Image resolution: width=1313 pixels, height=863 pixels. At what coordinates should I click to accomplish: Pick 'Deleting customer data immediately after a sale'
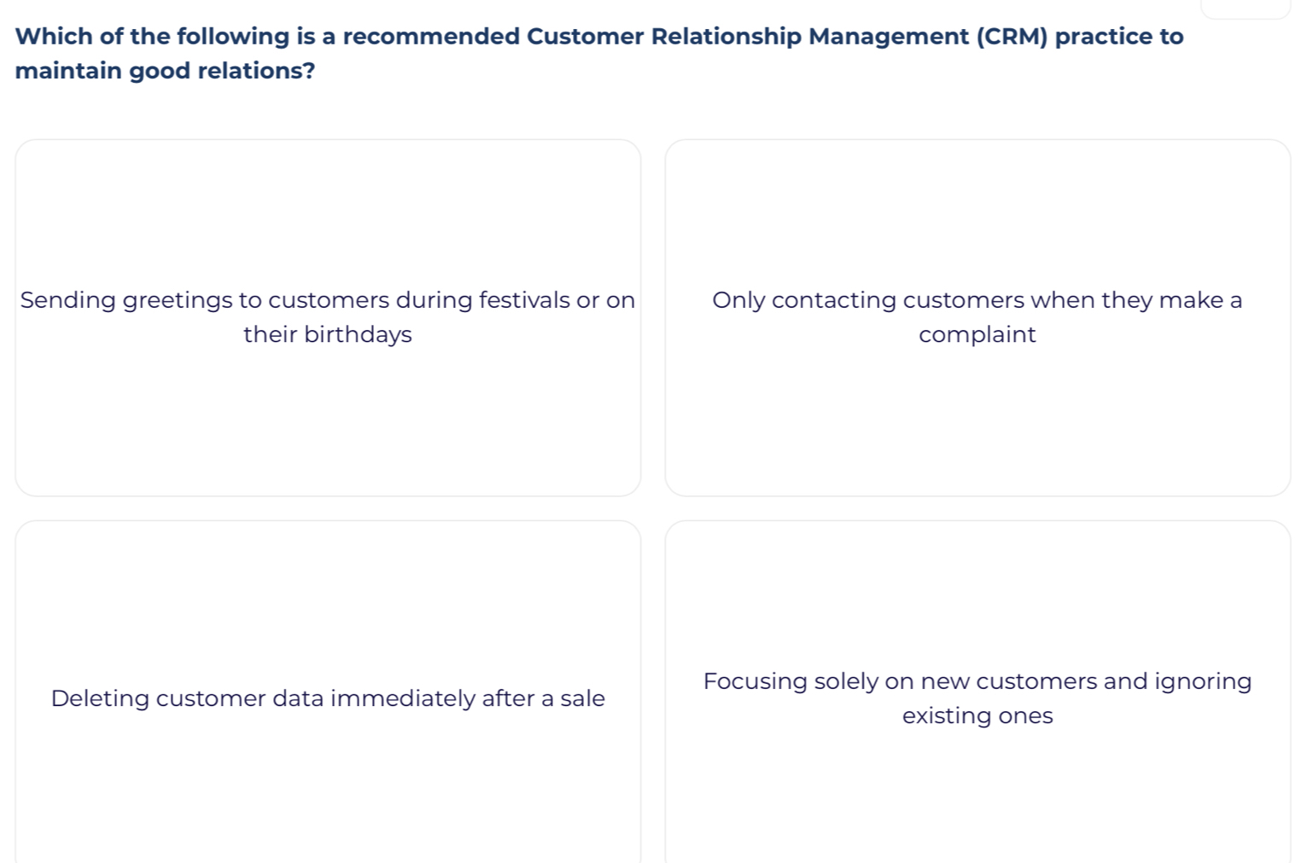click(328, 698)
